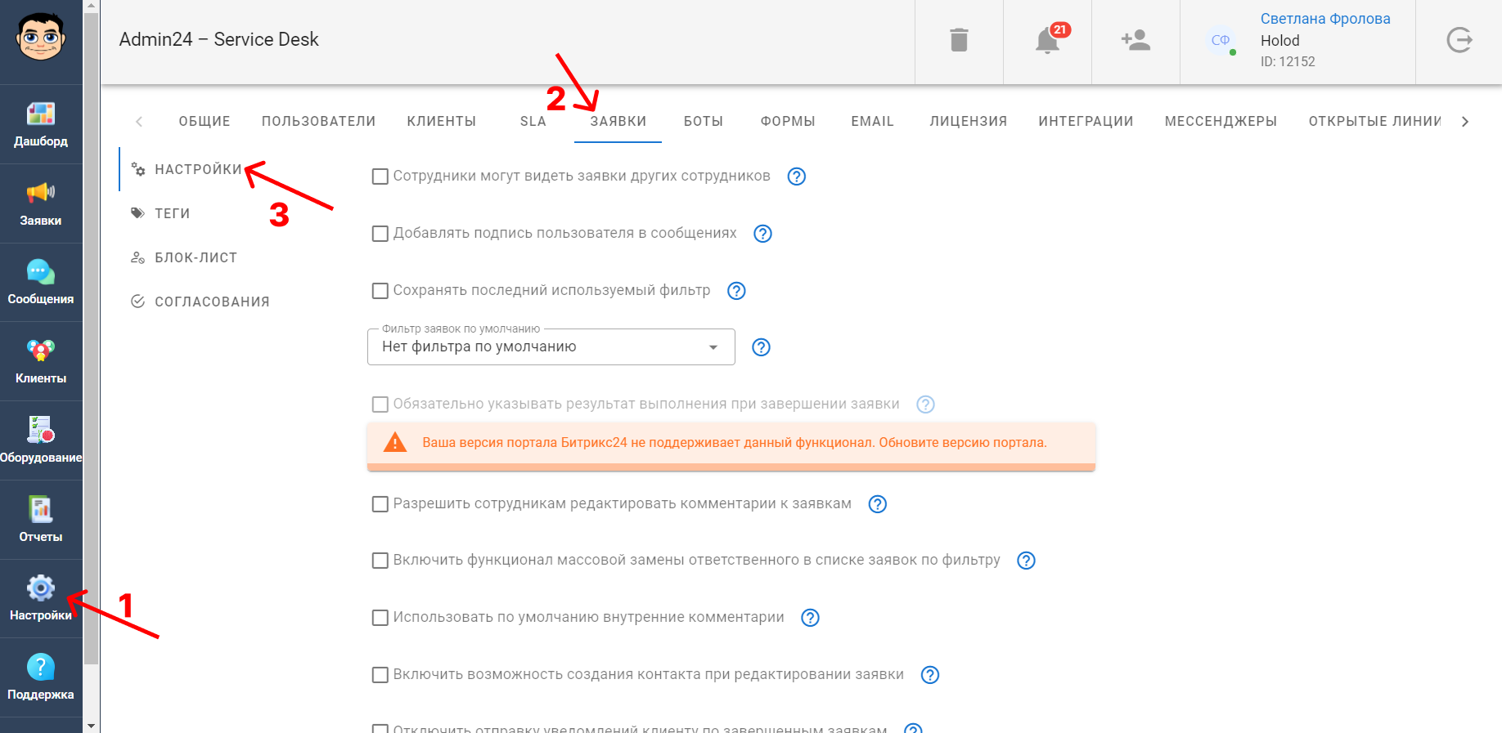Viewport: 1502px width, 733px height.
Task: Enable employees seeing other employees' tickets
Action: click(380, 177)
